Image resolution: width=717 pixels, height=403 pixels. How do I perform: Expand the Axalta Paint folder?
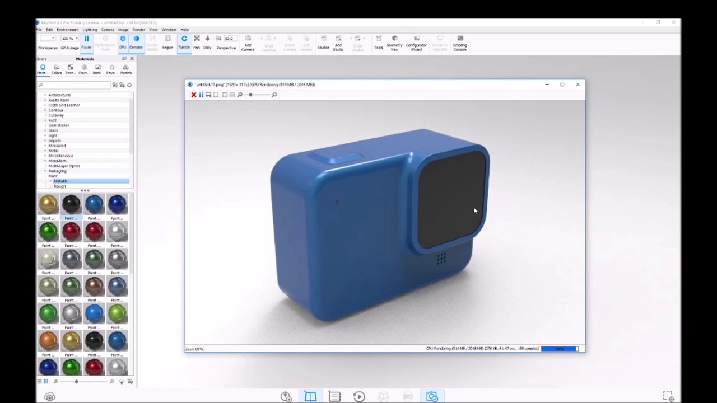(45, 100)
